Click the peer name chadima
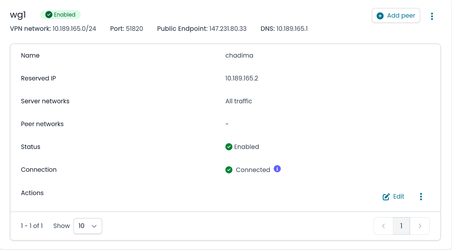The image size is (452, 250). click(x=239, y=56)
